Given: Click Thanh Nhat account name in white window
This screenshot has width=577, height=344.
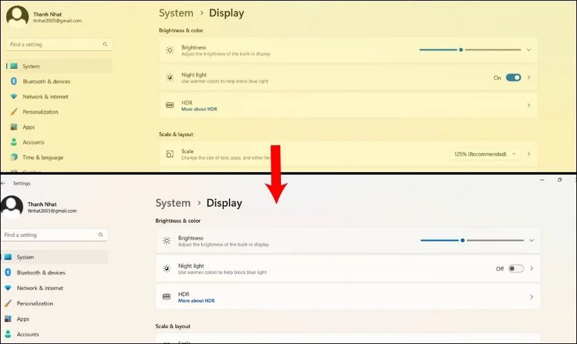Looking at the screenshot, I should (x=43, y=204).
